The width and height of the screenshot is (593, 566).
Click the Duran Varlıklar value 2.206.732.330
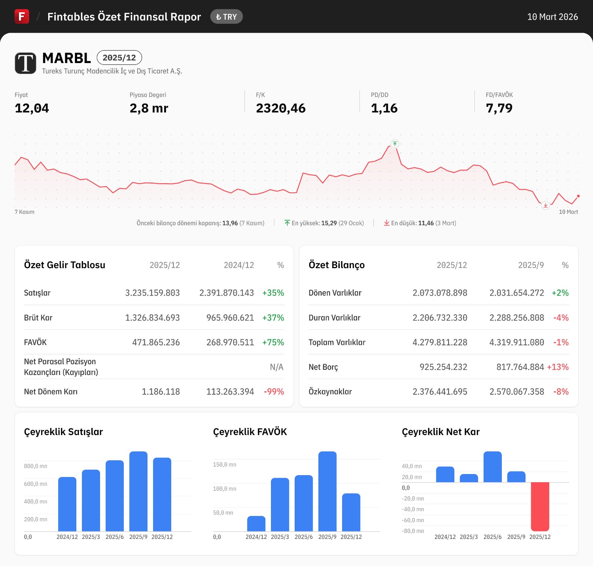[x=440, y=317]
